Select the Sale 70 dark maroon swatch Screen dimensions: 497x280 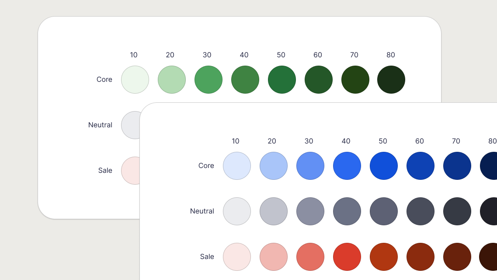[457, 257]
